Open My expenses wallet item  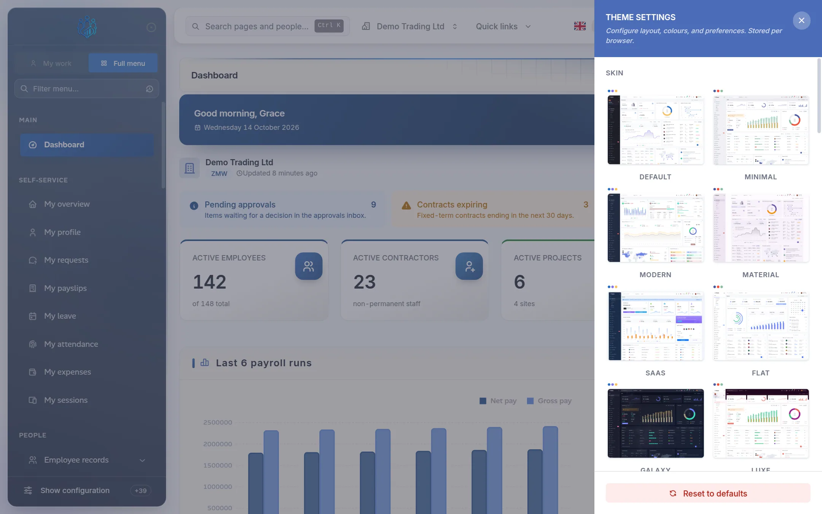[87, 372]
